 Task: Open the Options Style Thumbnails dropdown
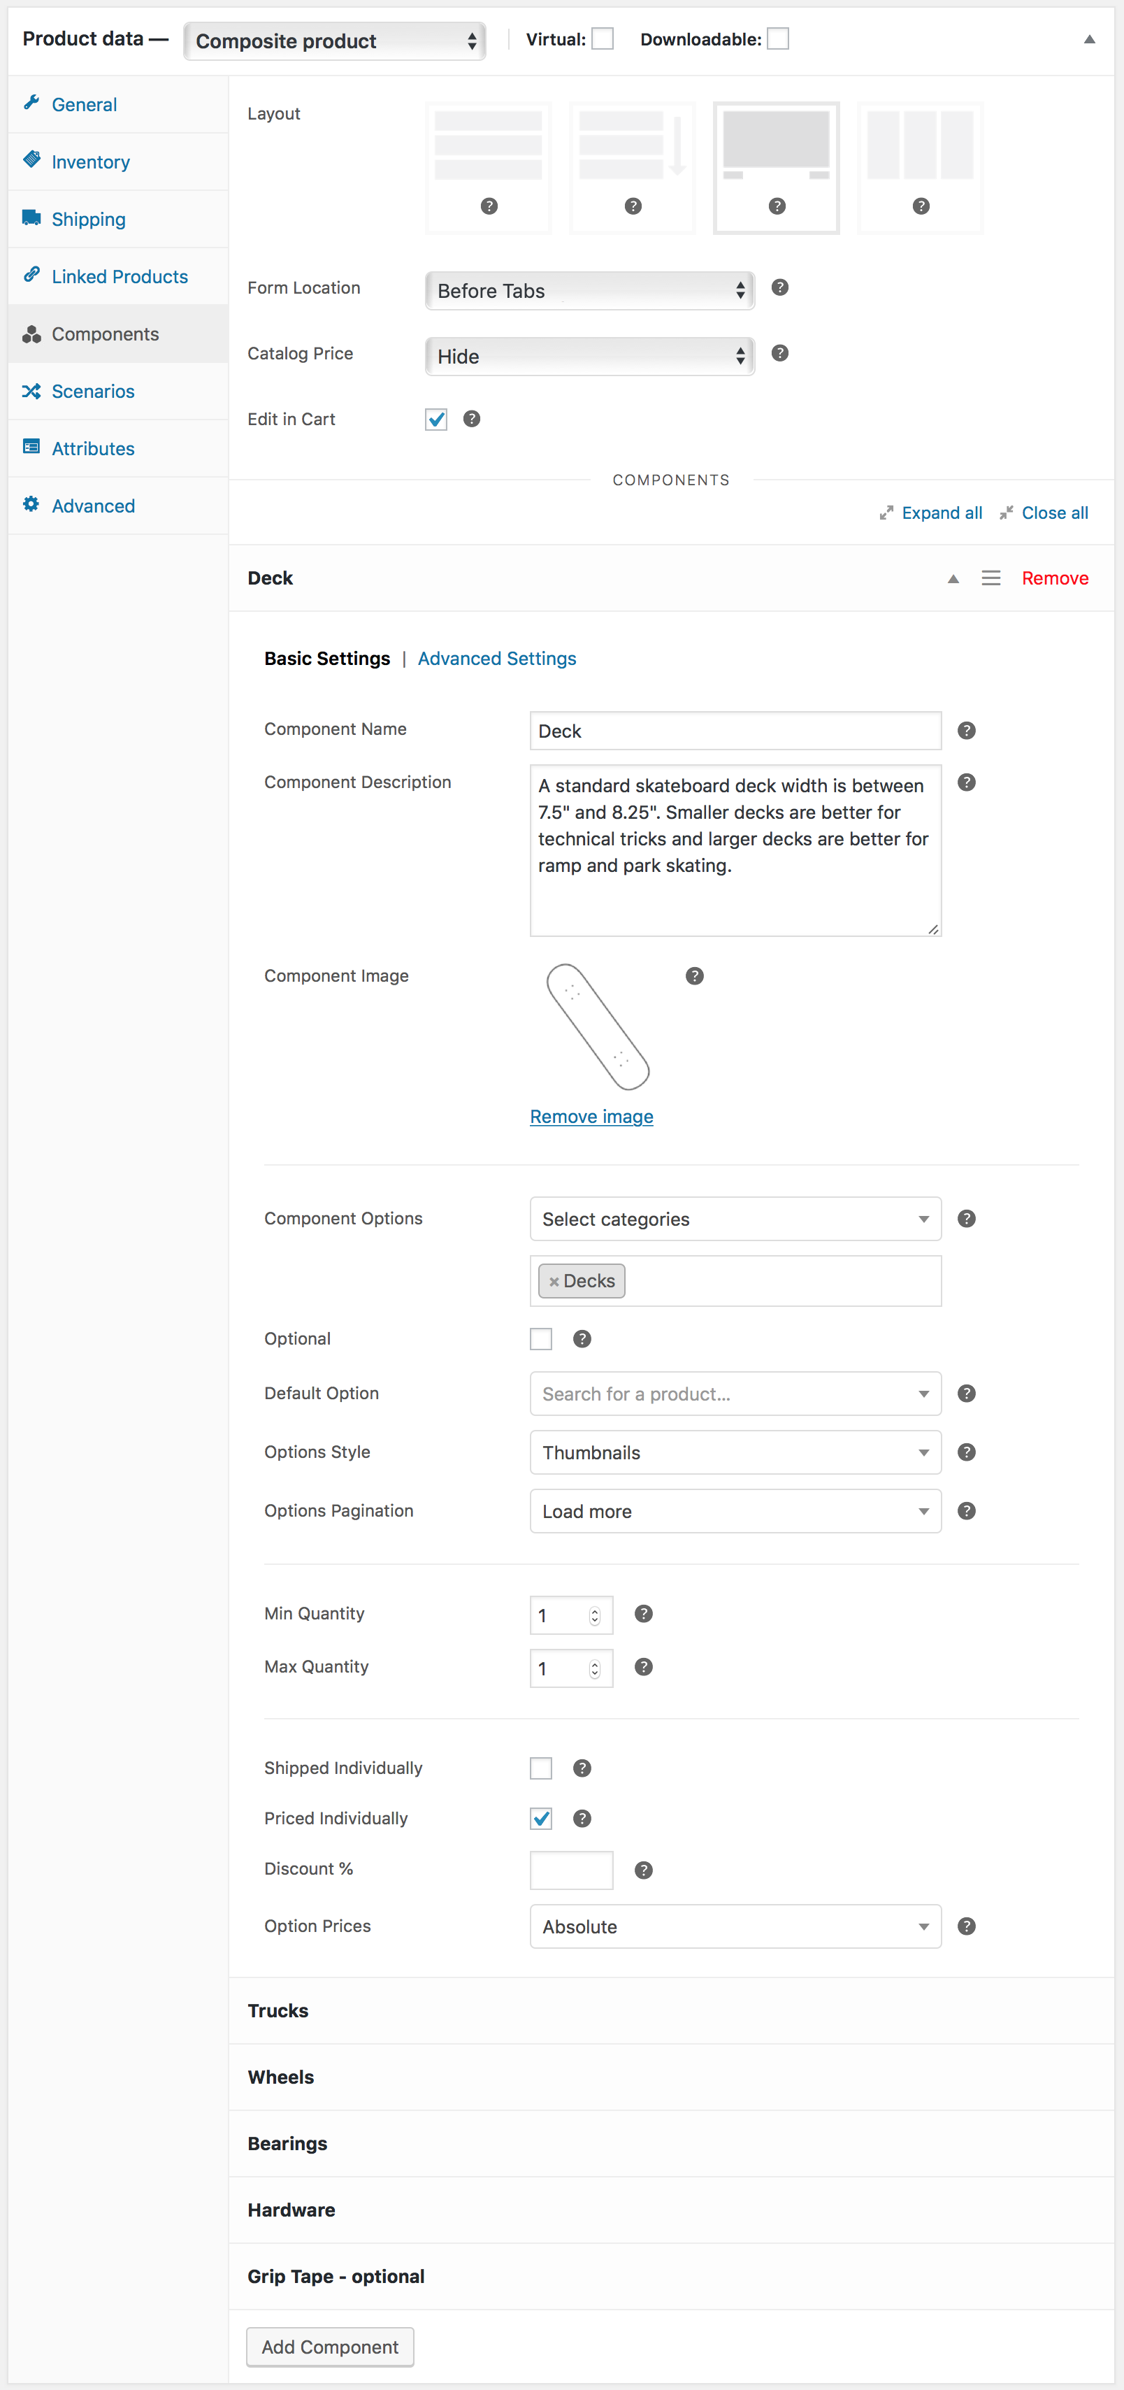tap(735, 1452)
